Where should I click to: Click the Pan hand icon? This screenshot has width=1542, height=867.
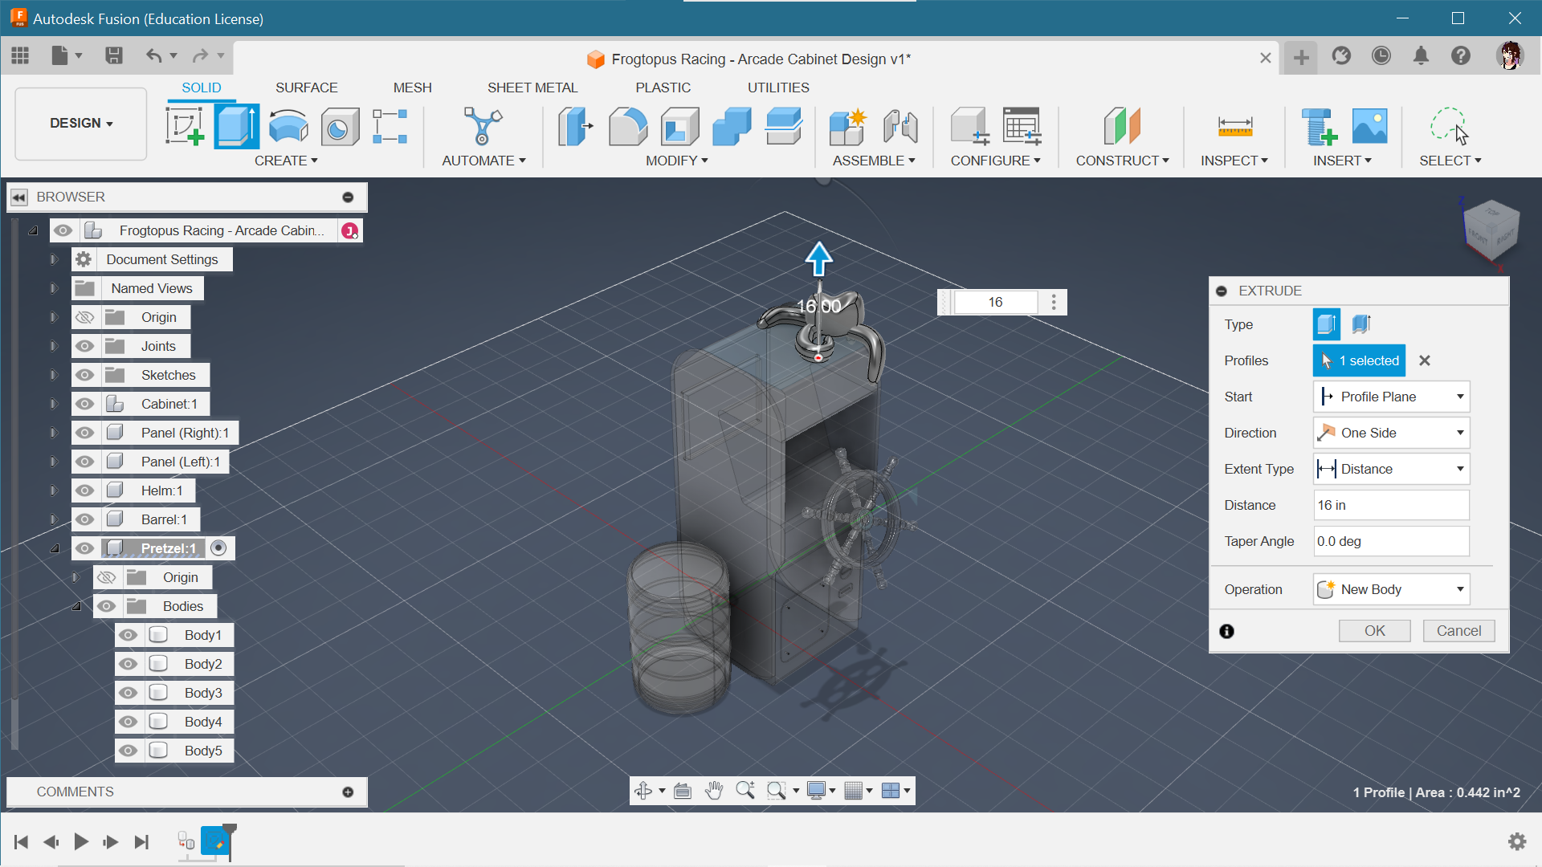713,791
